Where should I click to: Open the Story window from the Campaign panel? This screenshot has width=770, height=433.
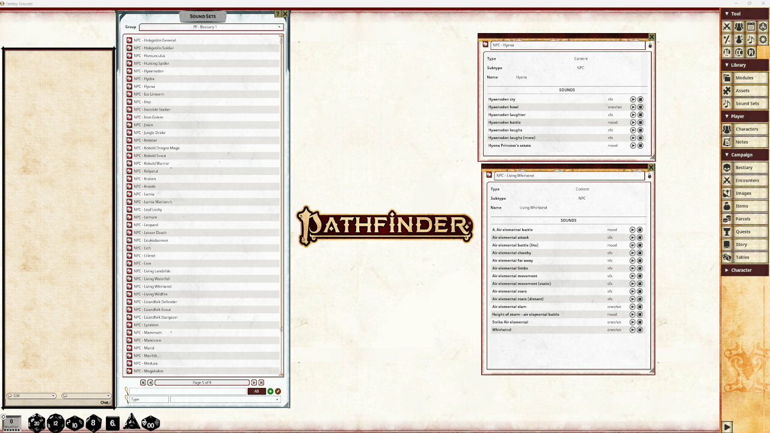pos(744,244)
